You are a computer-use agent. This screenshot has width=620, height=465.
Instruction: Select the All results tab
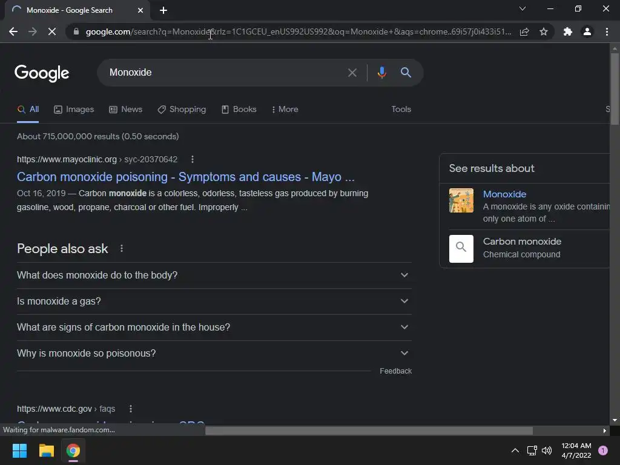click(28, 110)
